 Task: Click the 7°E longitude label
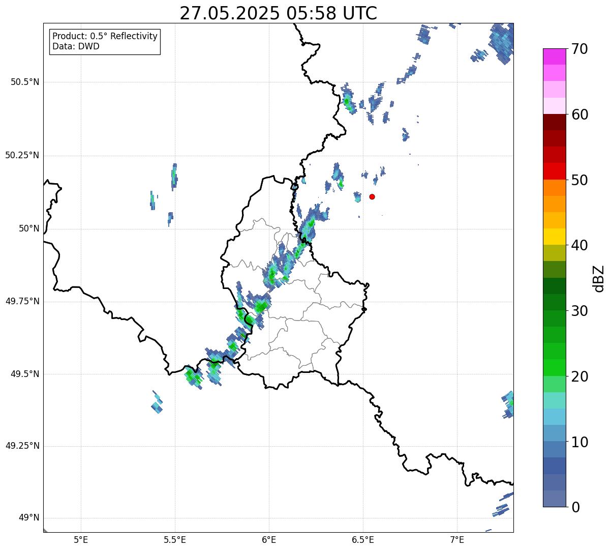coord(457,540)
